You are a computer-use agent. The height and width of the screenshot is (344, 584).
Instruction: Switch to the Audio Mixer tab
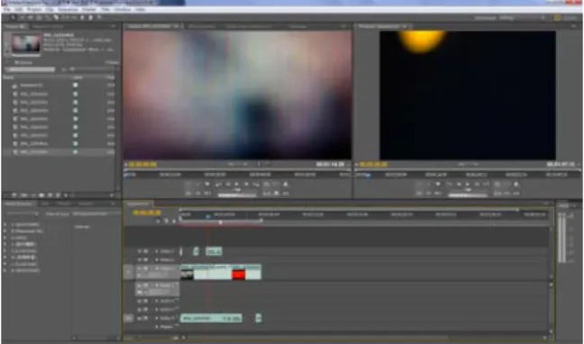249,26
